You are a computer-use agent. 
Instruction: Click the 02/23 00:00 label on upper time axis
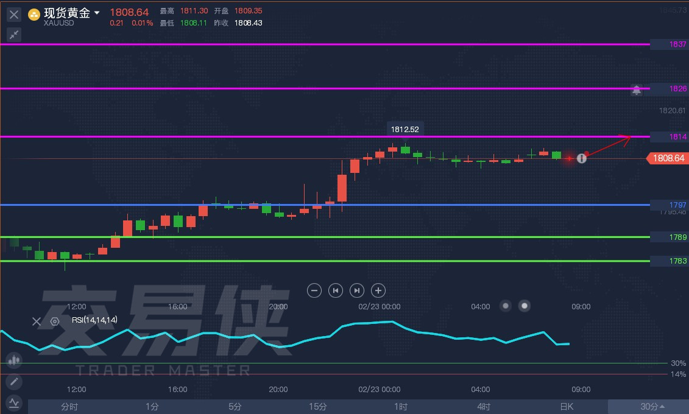(x=379, y=306)
